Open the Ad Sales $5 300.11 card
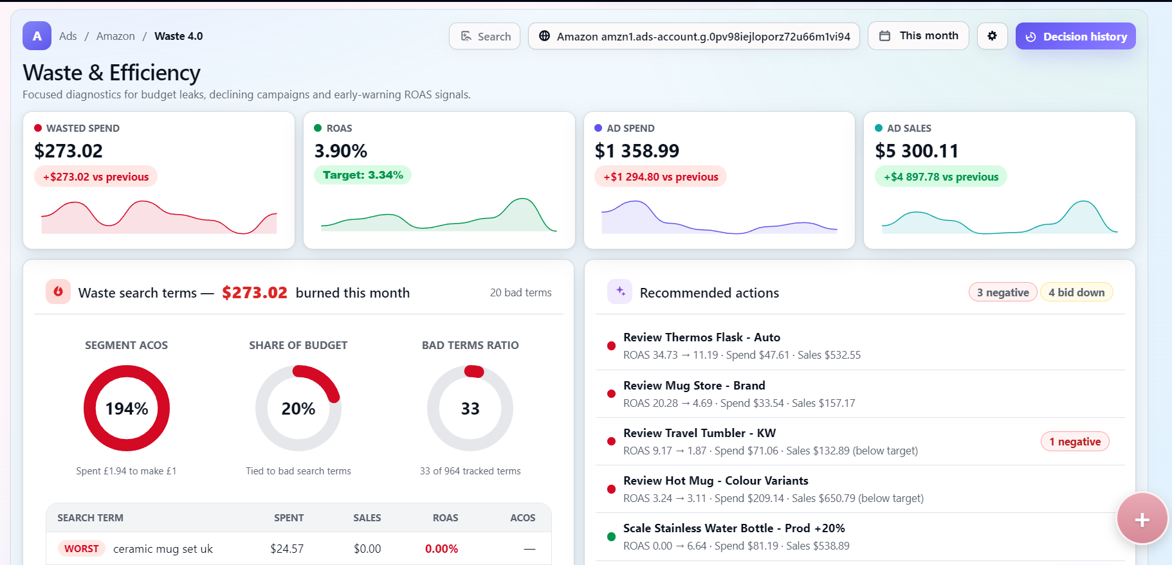This screenshot has width=1172, height=565. click(1000, 180)
